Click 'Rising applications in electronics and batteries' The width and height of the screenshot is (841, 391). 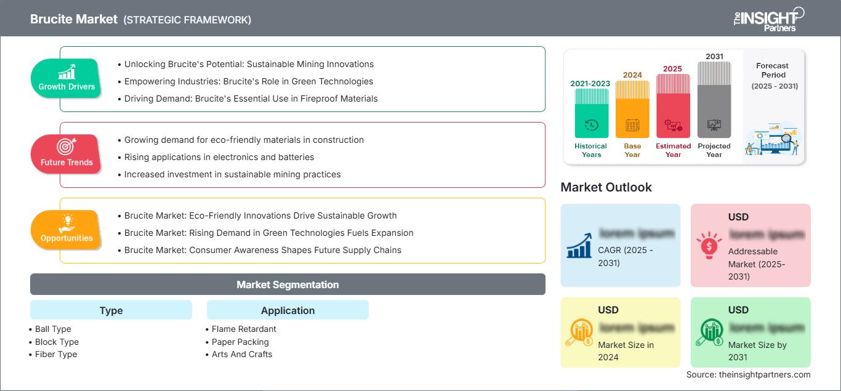point(219,157)
